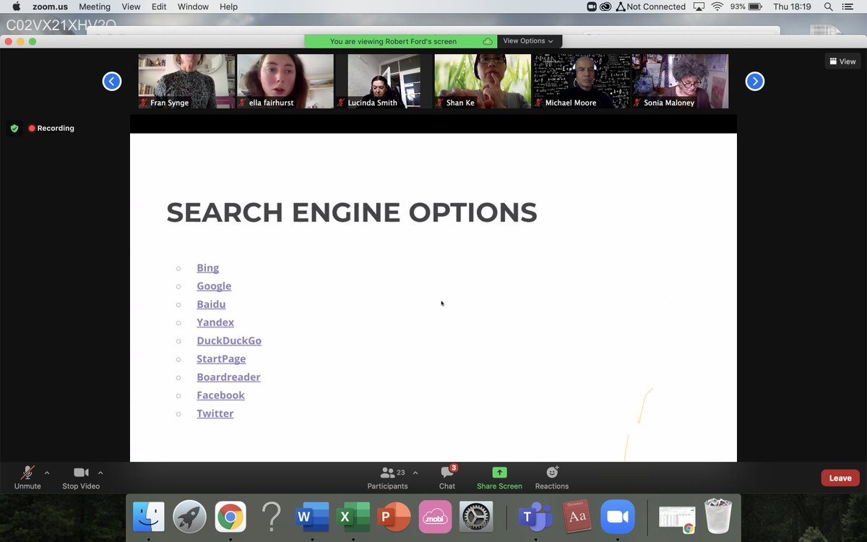This screenshot has height=542, width=867.
Task: Select Michael Moore's video thumbnail
Action: (582, 81)
